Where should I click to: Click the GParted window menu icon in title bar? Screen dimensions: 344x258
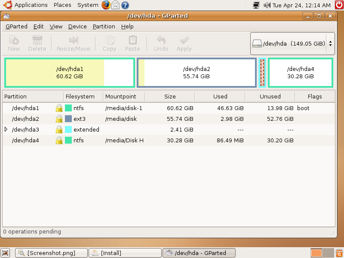click(6, 16)
